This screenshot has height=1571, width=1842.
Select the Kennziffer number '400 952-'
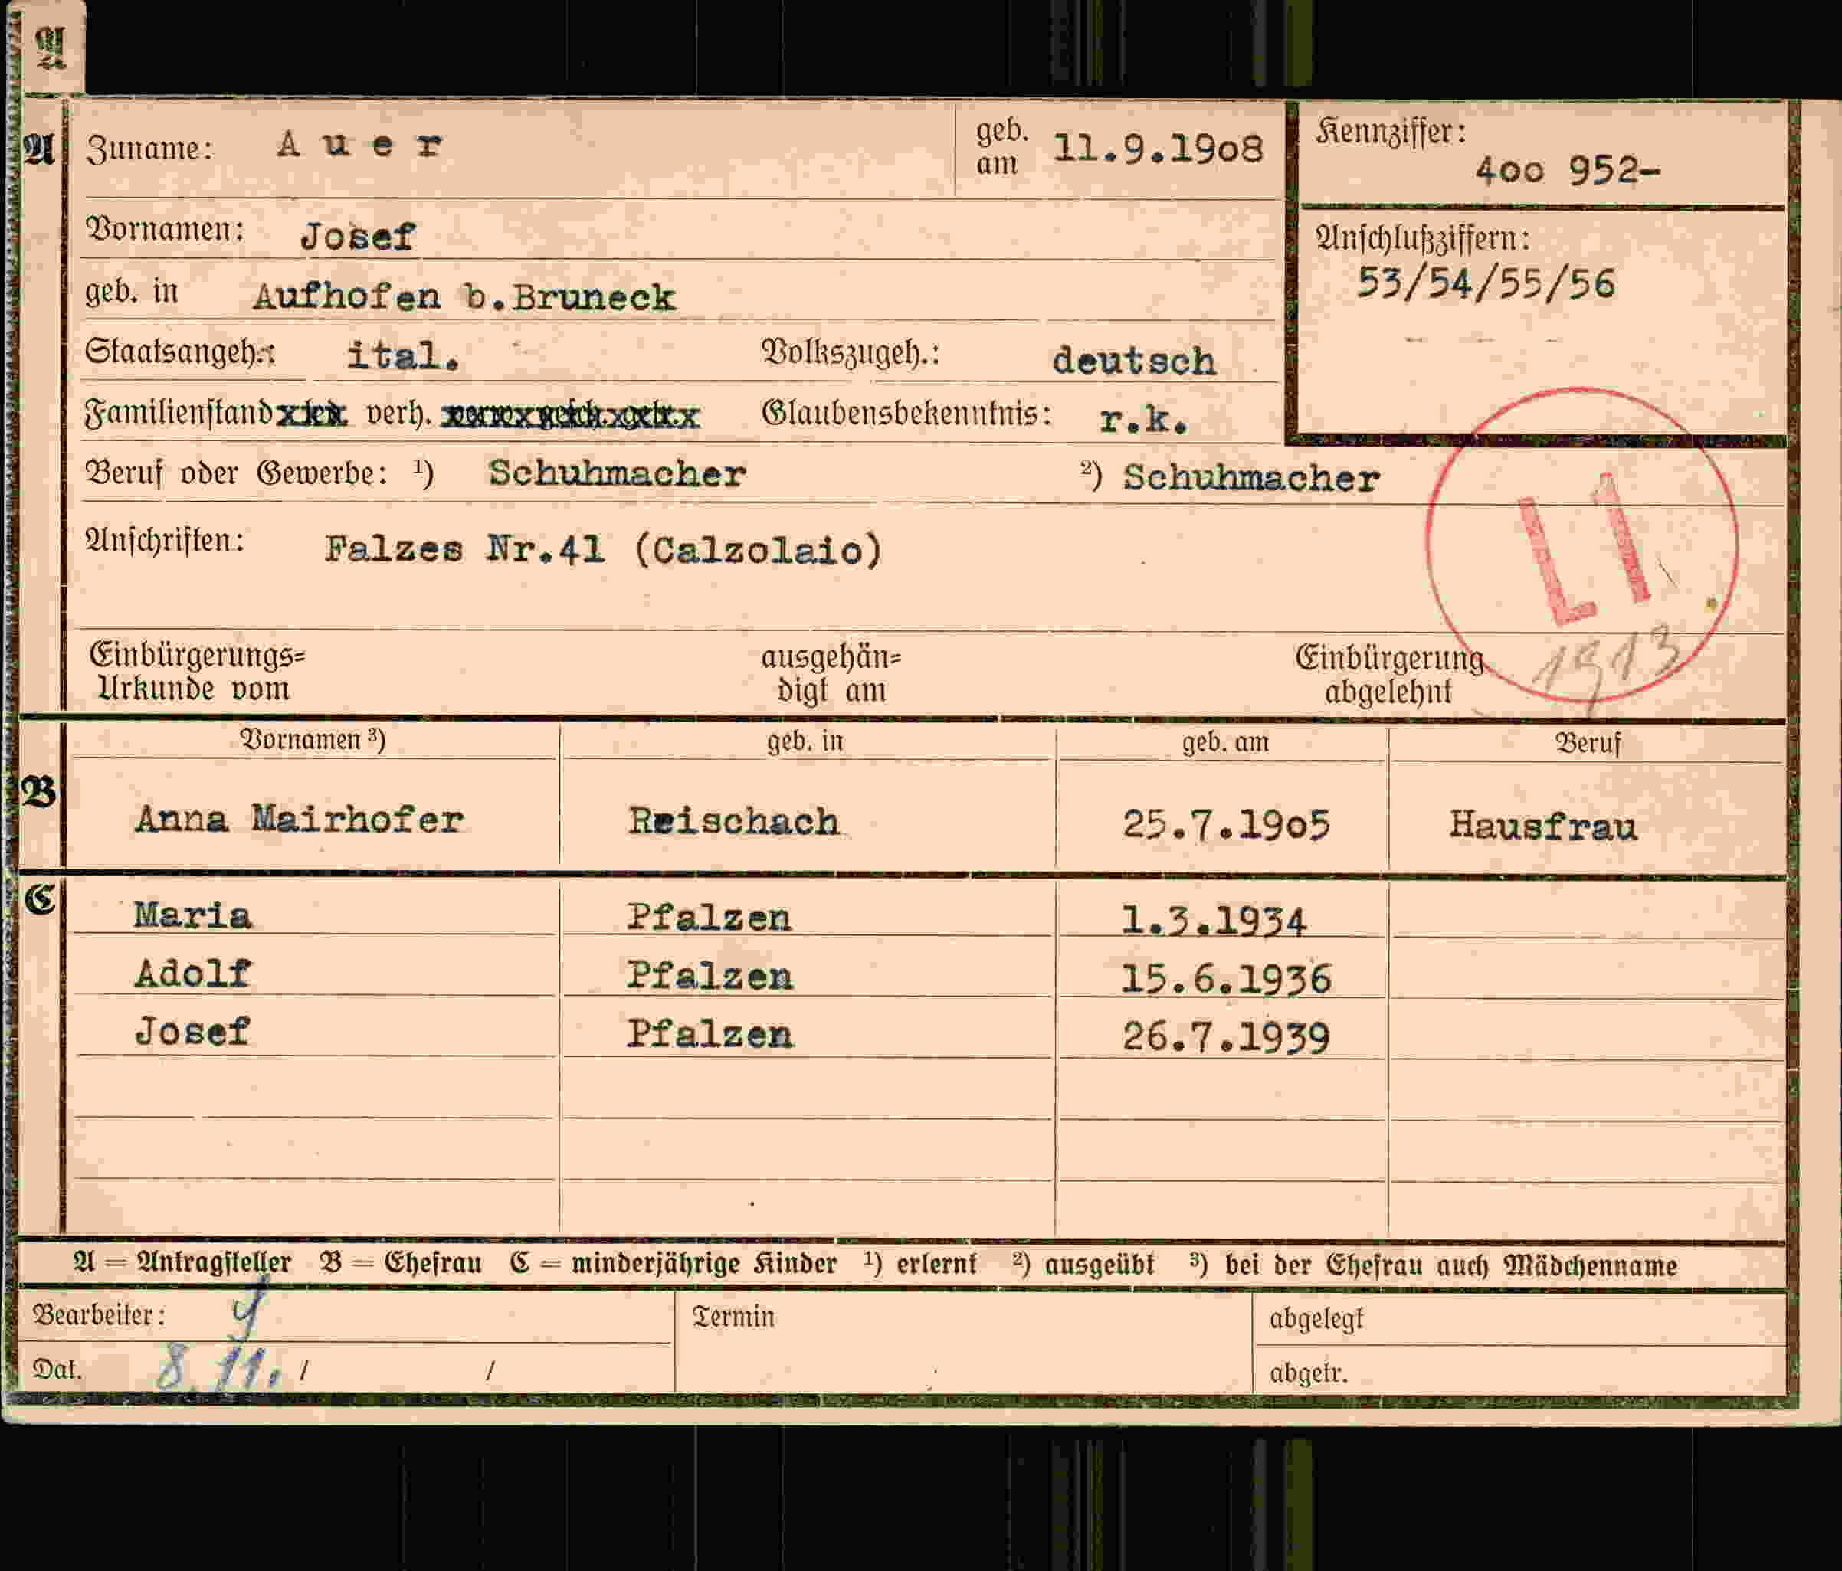(1567, 170)
